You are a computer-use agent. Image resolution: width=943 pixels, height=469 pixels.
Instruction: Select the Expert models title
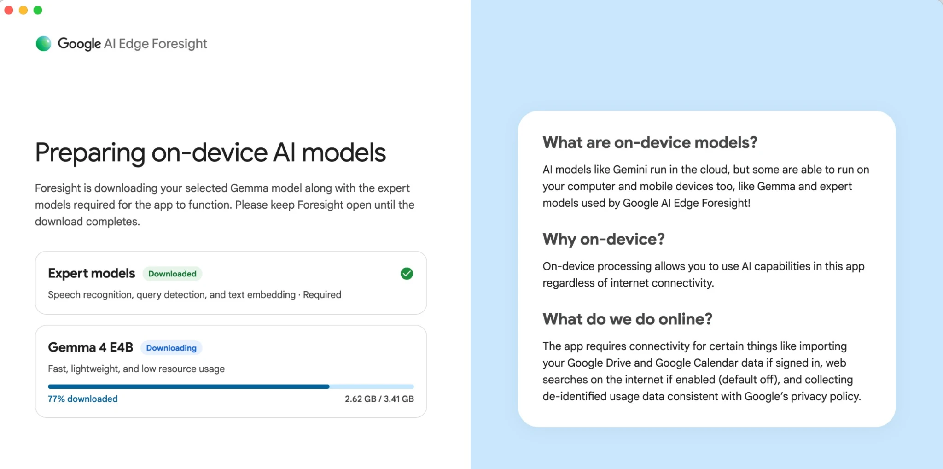click(x=92, y=273)
